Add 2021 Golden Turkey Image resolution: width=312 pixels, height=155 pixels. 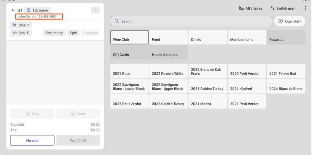tap(208, 86)
